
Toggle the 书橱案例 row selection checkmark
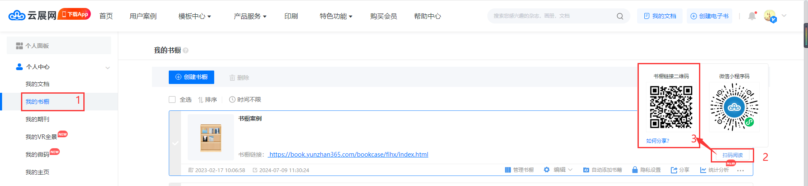(x=175, y=143)
